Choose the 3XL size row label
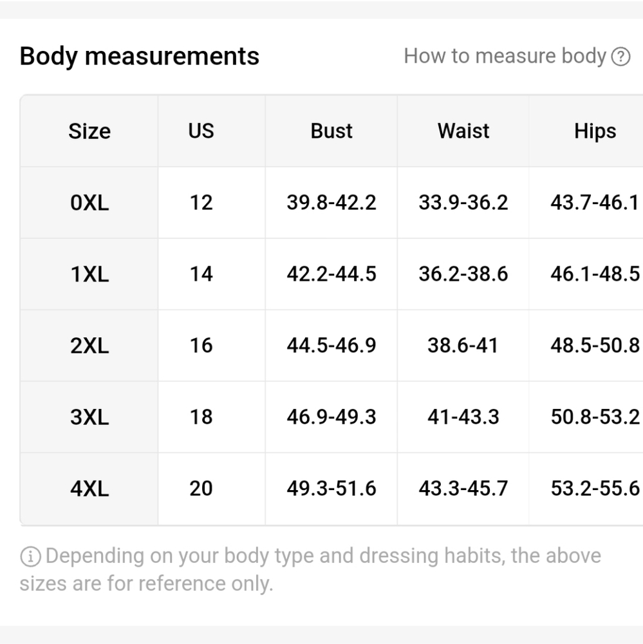Screen dimensions: 643x644 [x=89, y=417]
